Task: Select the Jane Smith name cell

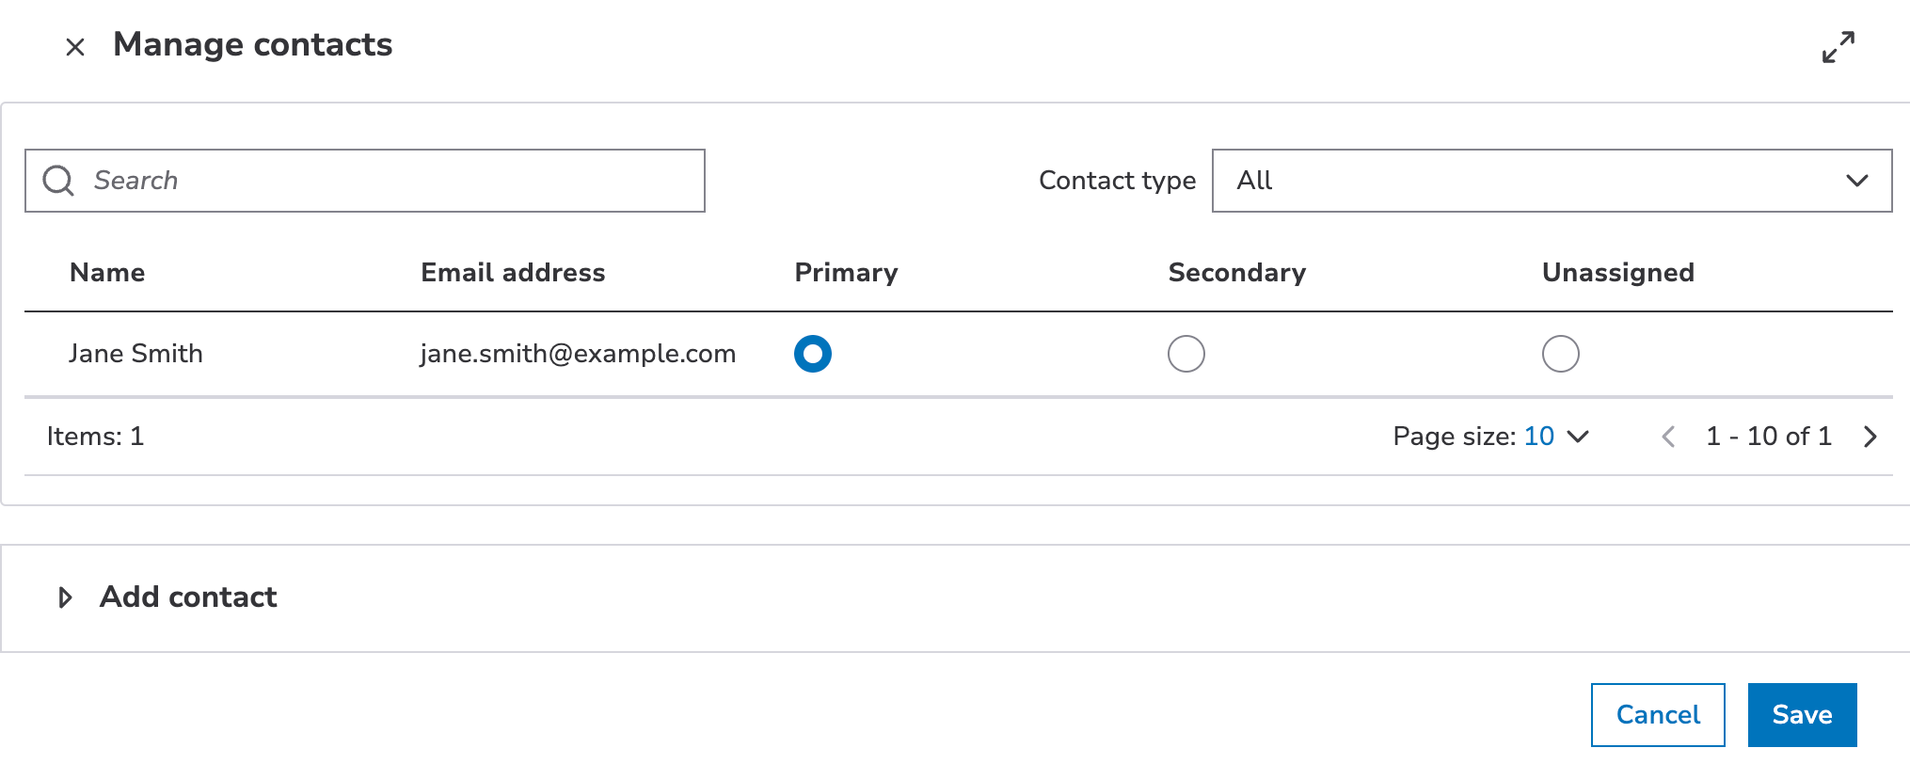Action: [x=135, y=354]
